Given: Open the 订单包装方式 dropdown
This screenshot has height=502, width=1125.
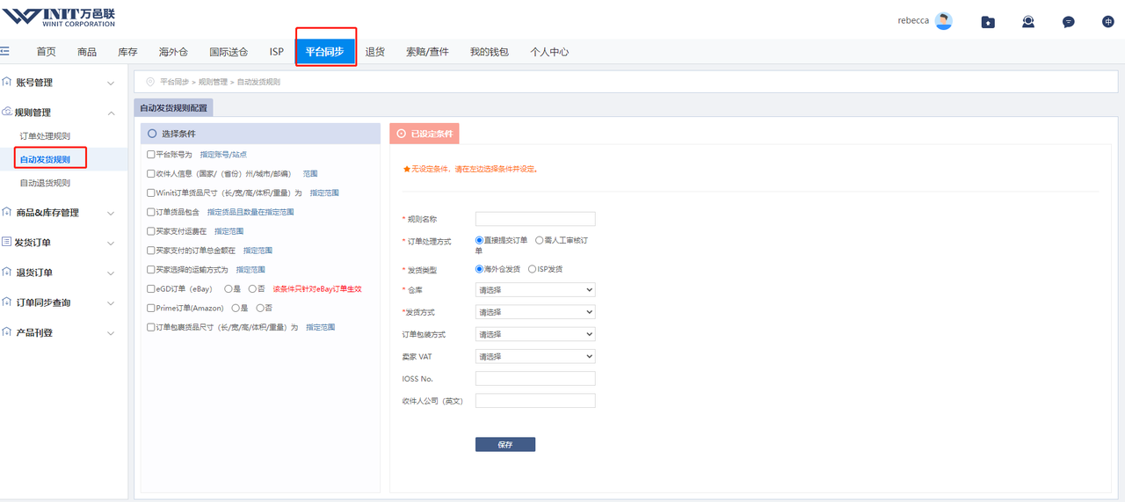Looking at the screenshot, I should (535, 334).
